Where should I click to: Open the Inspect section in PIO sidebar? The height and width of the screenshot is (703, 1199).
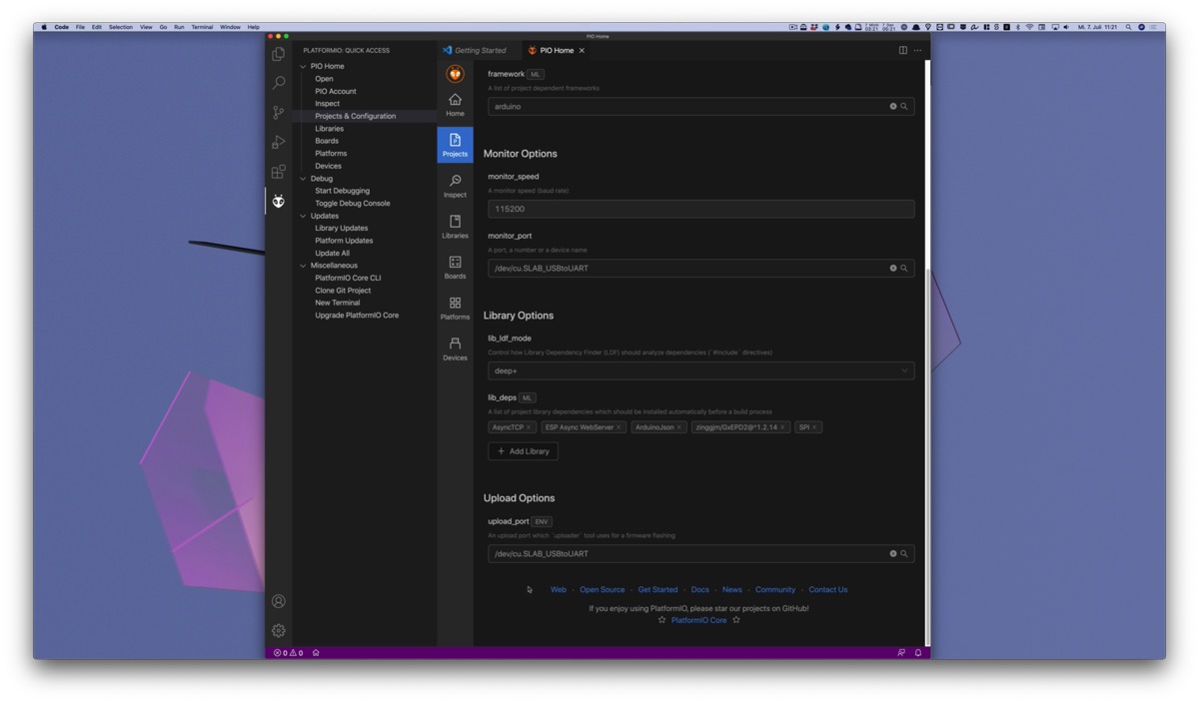point(455,186)
